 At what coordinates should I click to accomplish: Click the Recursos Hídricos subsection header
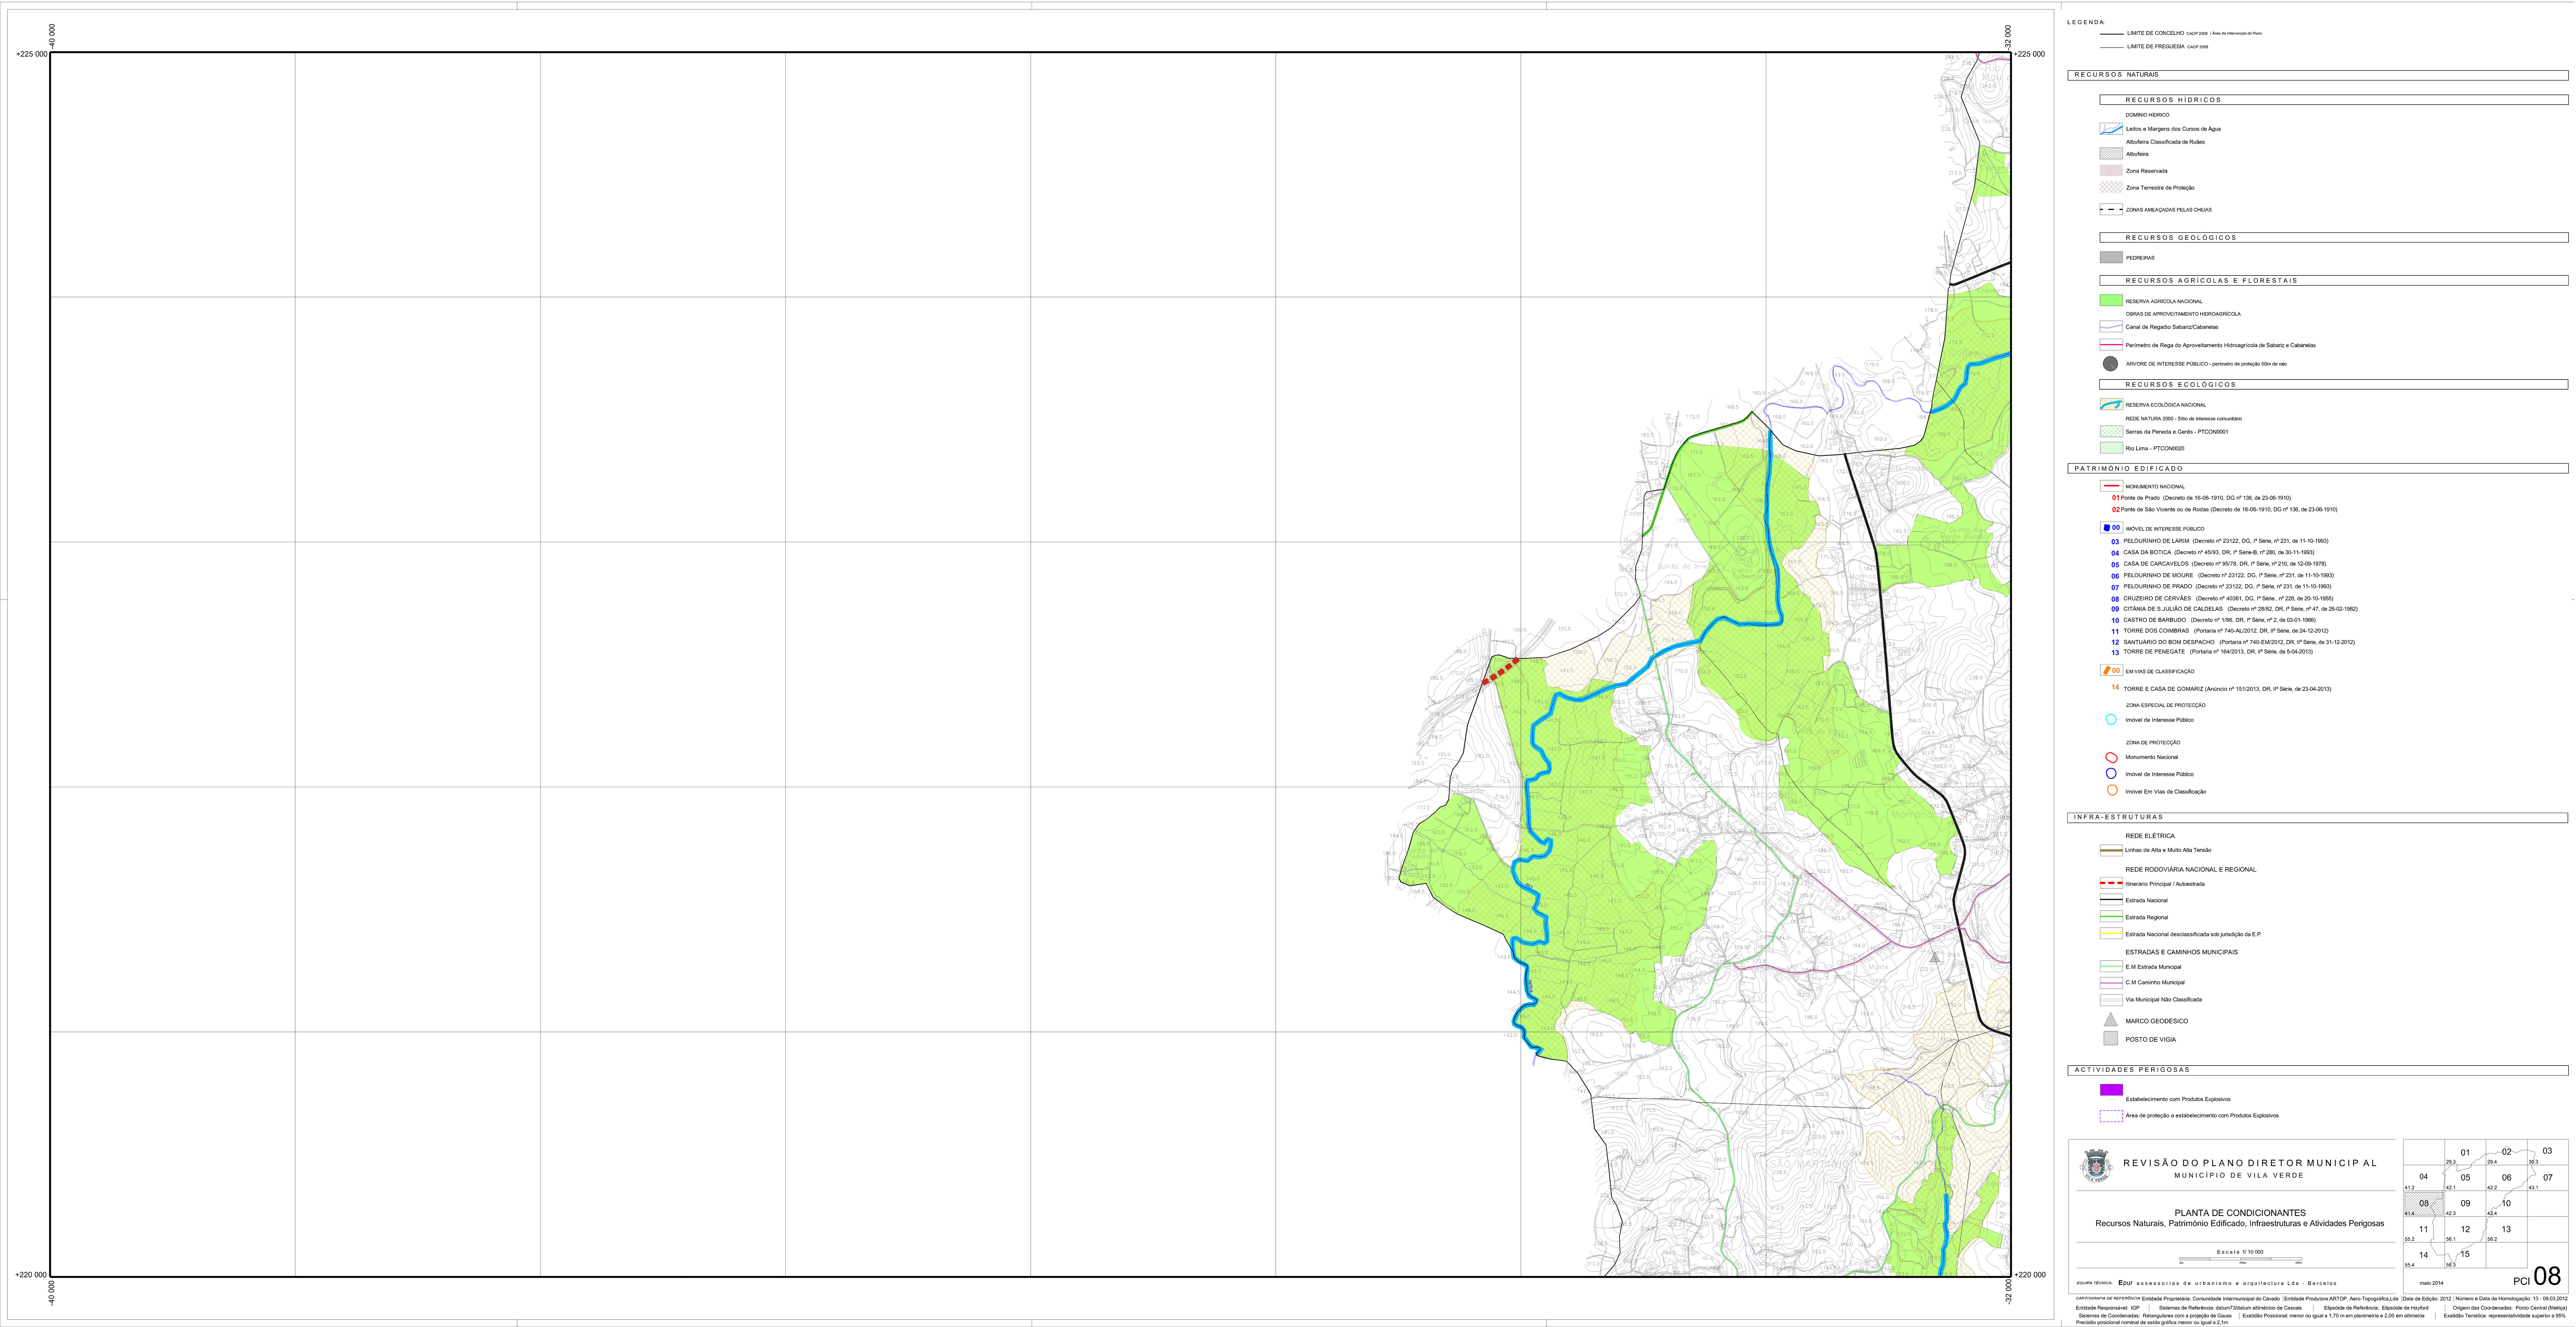pos(2334,100)
